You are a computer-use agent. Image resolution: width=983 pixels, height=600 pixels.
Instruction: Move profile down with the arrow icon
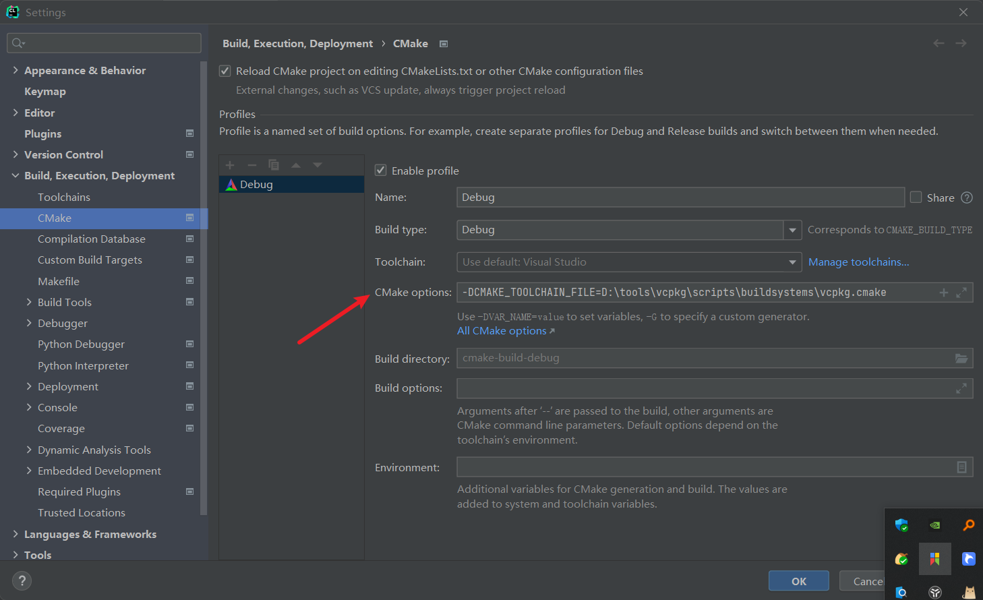(318, 165)
